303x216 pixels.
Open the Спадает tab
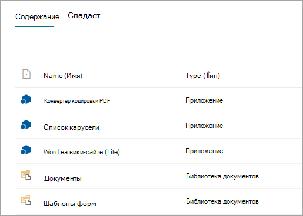pos(84,16)
